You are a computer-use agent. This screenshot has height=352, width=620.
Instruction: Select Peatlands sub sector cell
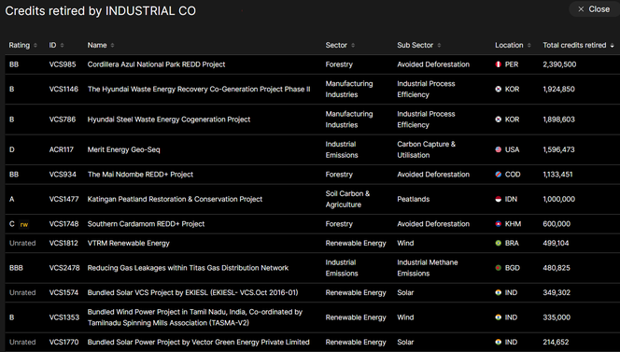414,199
